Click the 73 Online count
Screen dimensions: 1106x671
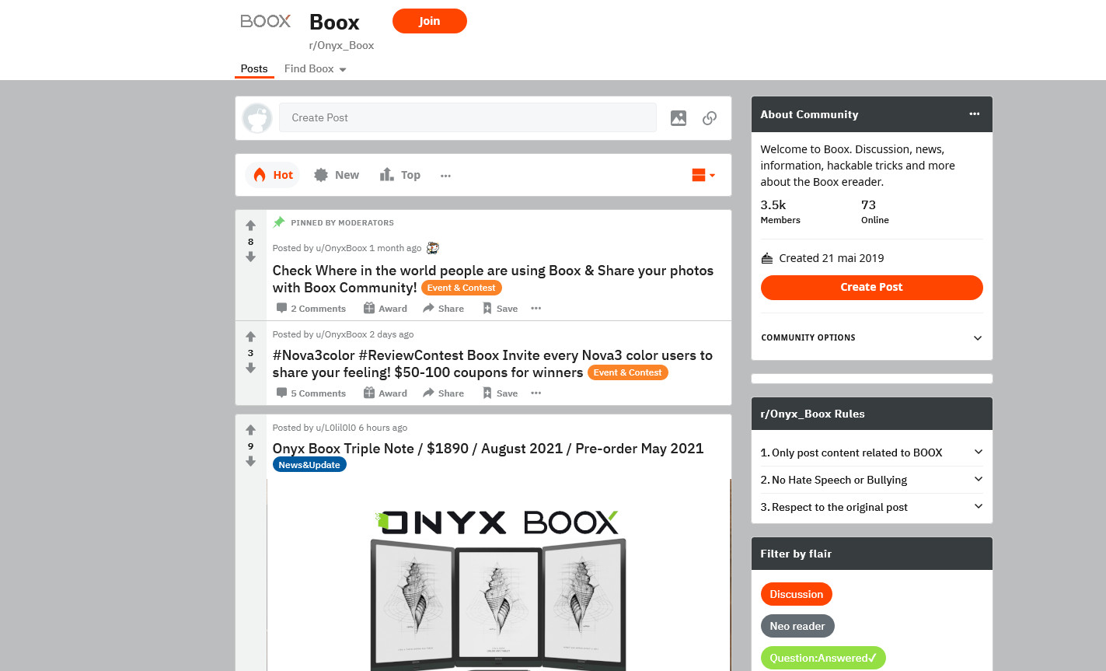(x=875, y=211)
